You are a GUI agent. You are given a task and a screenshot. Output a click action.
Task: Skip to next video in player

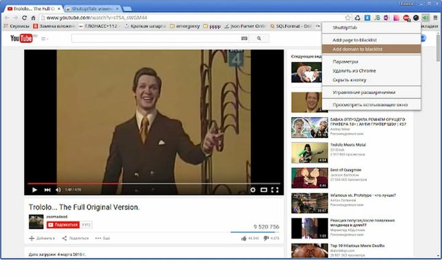[47, 190]
